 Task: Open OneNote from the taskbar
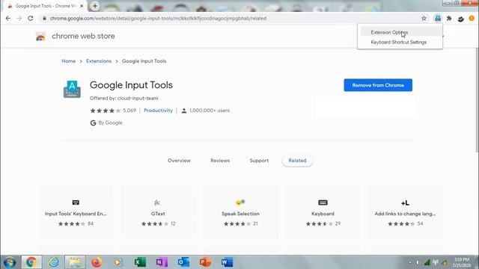(162, 262)
